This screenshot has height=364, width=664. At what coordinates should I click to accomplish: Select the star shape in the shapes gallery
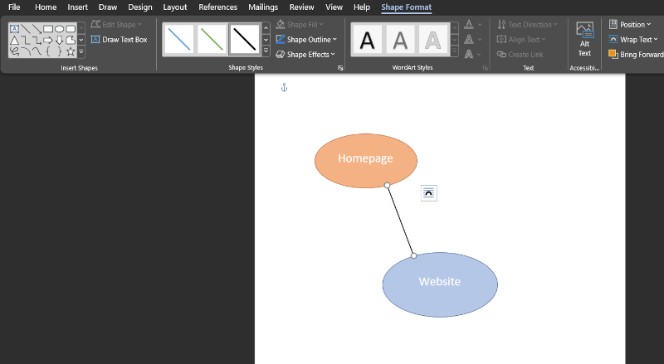pyautogui.click(x=71, y=51)
